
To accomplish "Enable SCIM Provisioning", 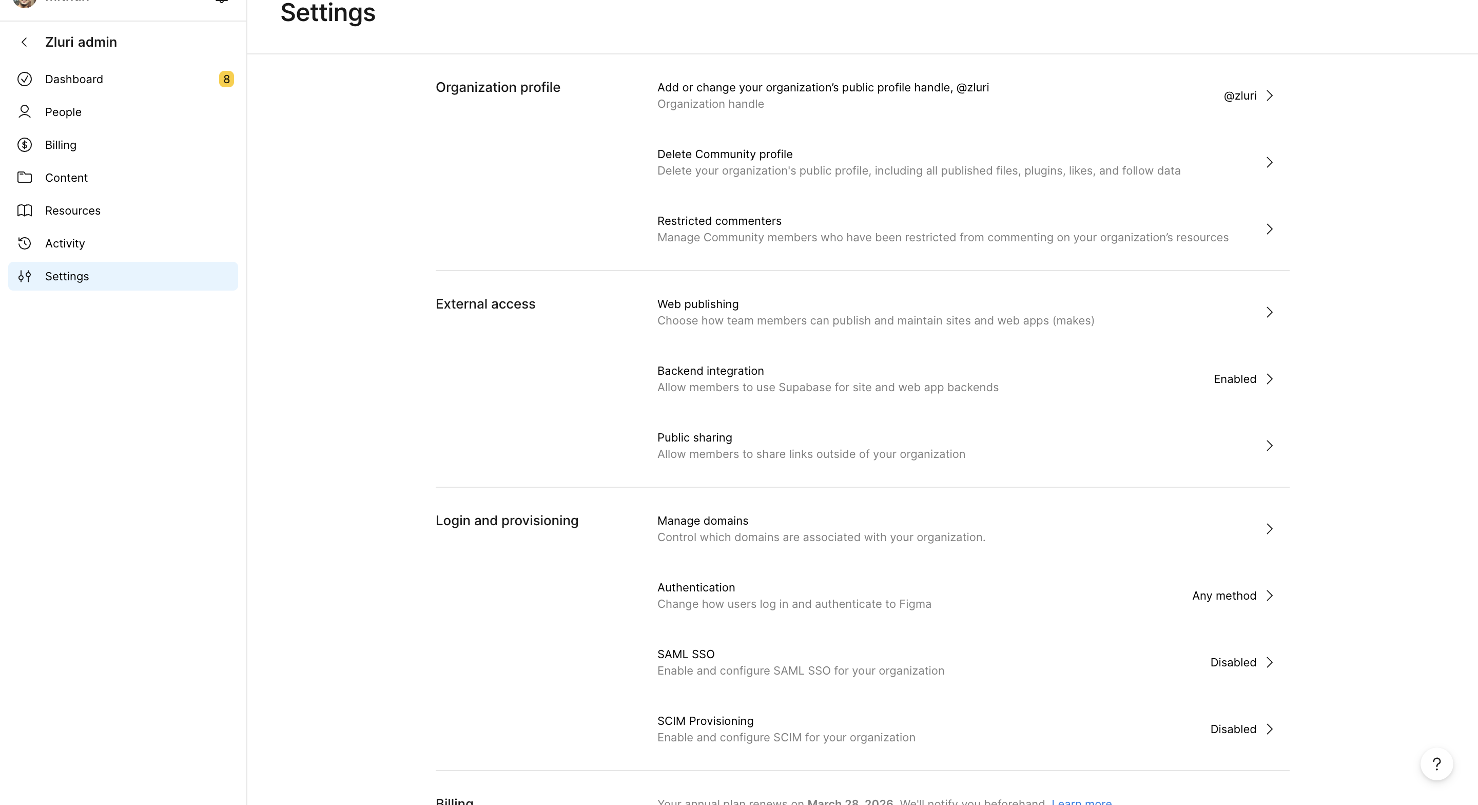I will click(1242, 729).
